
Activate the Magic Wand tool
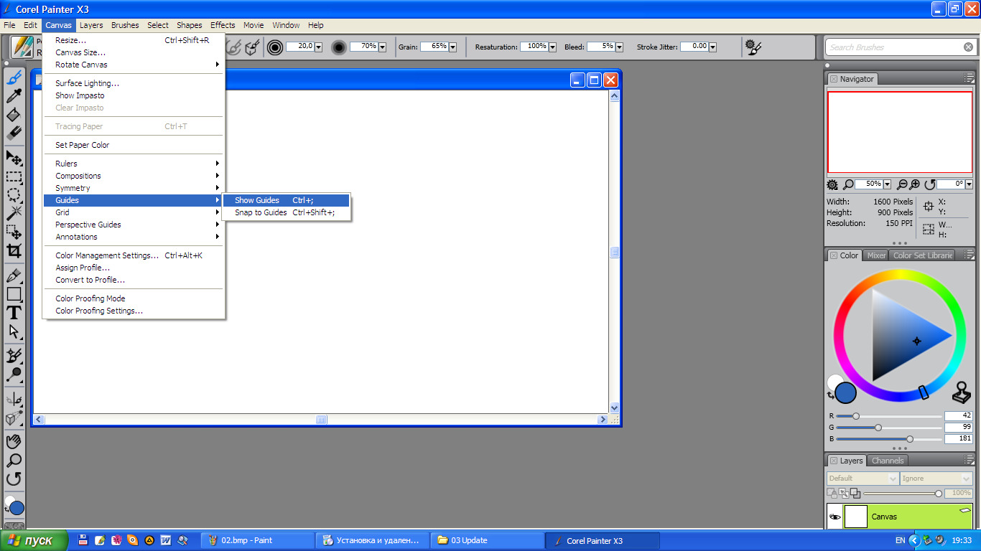[x=14, y=213]
